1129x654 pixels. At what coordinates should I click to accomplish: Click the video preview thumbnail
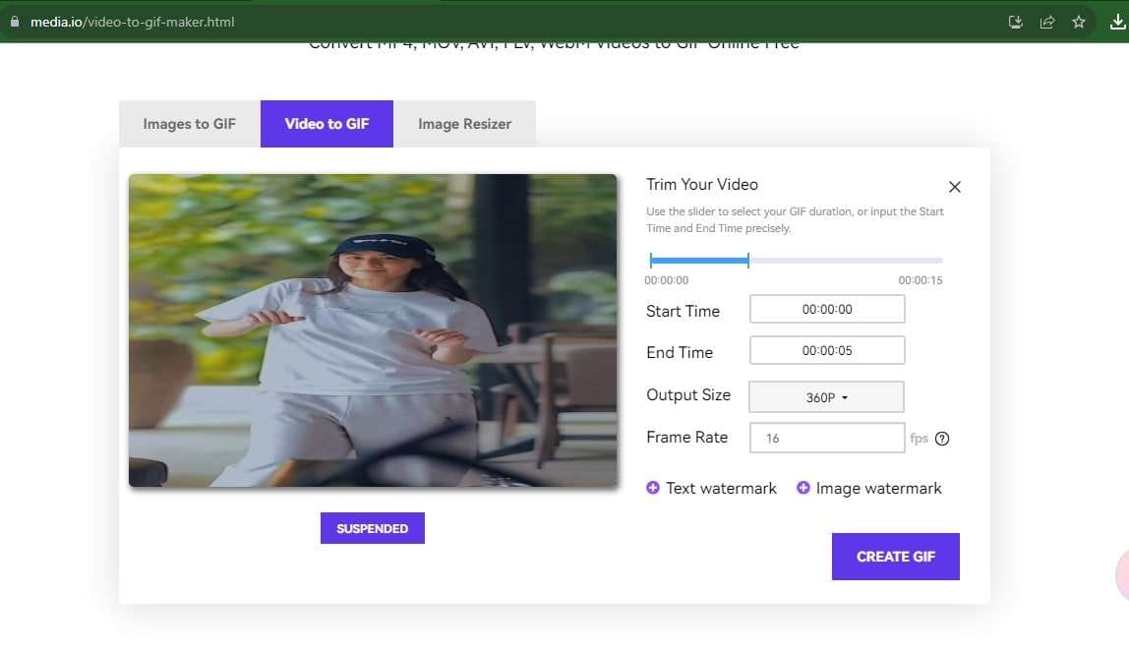coord(373,330)
